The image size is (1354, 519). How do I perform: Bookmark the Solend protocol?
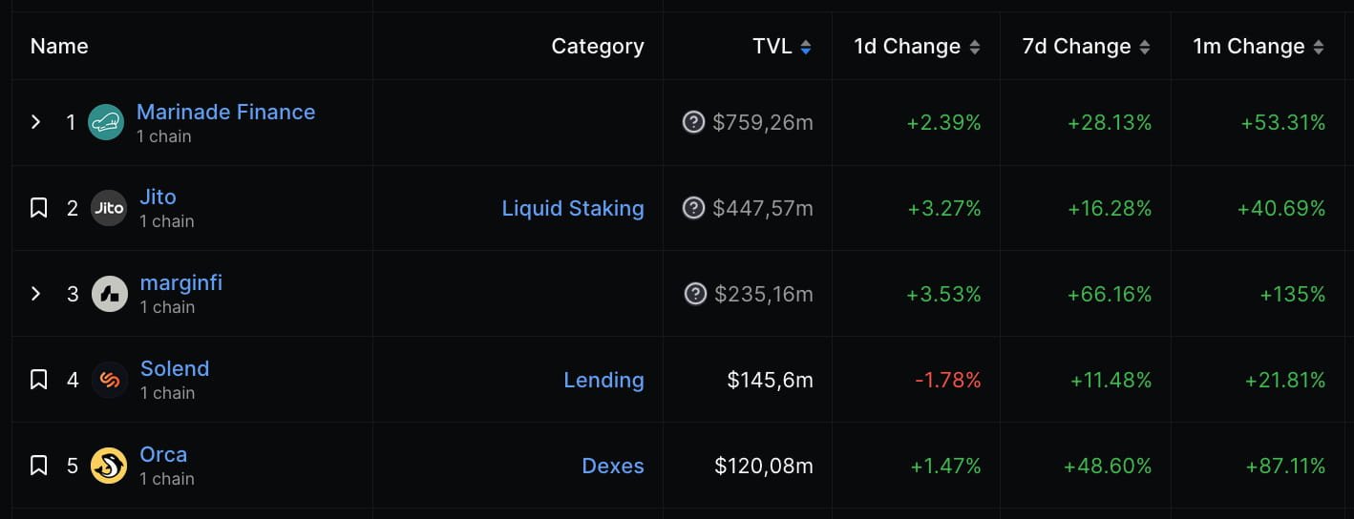tap(38, 380)
